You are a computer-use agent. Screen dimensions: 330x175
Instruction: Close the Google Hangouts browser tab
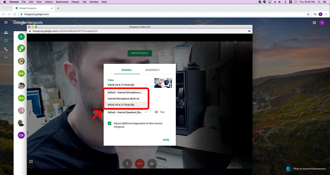click(52, 8)
